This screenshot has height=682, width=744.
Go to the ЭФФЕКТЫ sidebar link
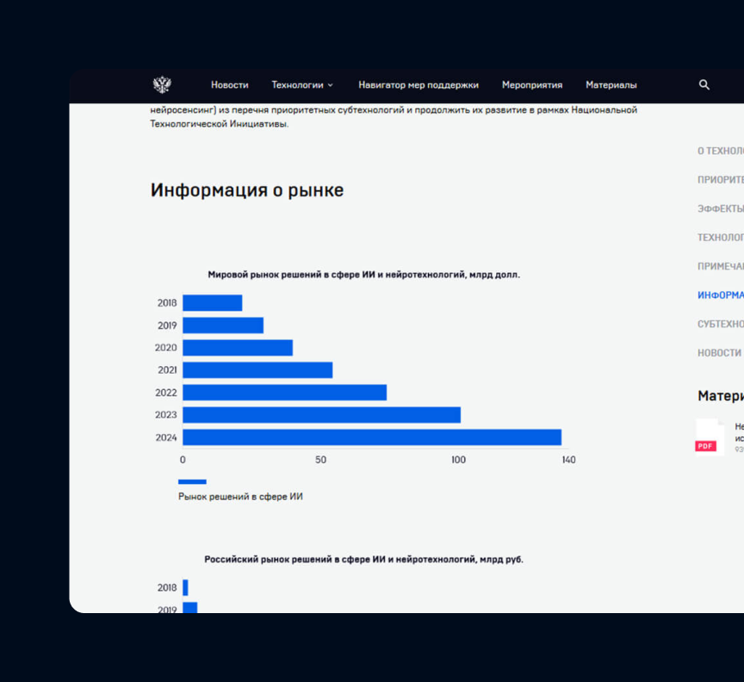click(721, 208)
